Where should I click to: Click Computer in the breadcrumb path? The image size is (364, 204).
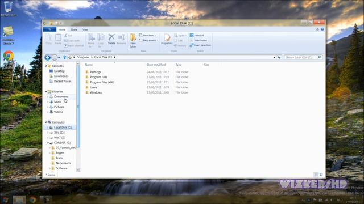pyautogui.click(x=83, y=57)
